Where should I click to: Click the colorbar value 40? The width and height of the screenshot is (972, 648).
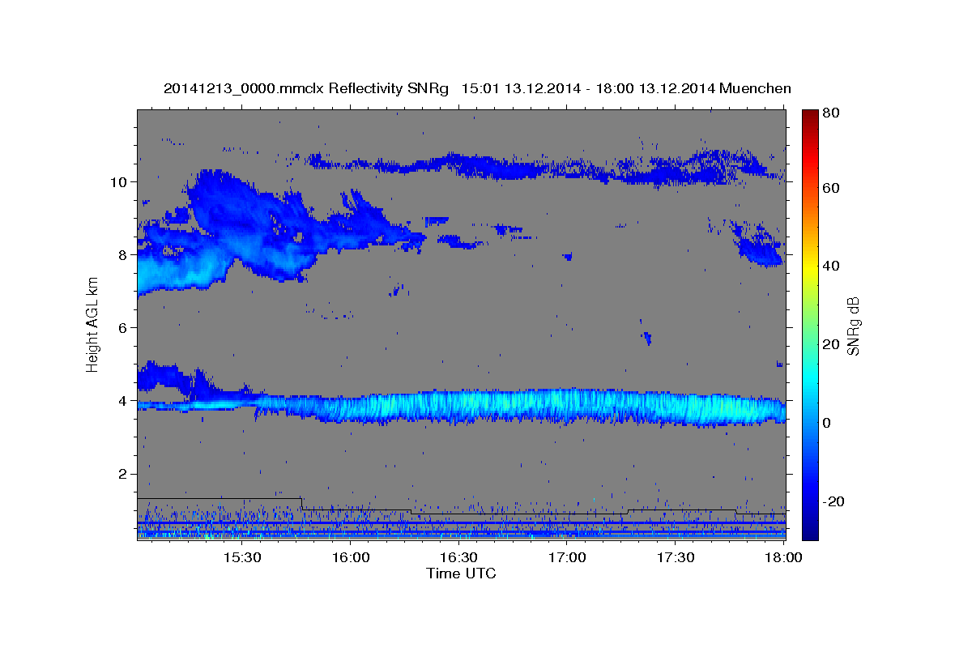[830, 266]
